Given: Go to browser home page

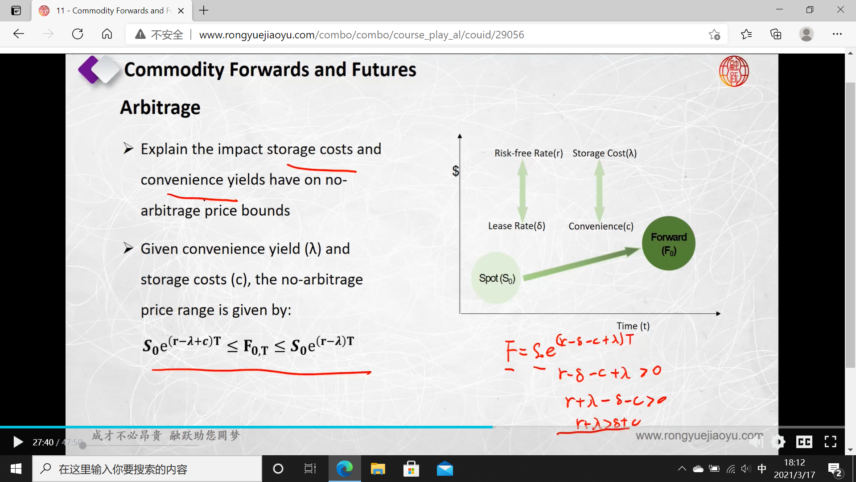Looking at the screenshot, I should [x=107, y=34].
